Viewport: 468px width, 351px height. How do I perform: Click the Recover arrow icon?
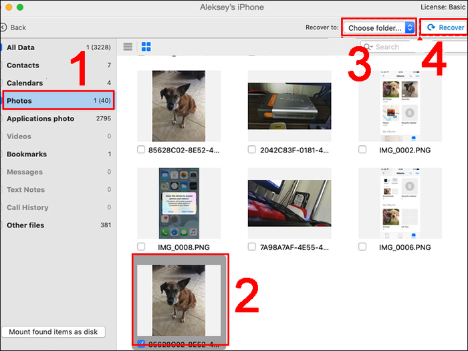(x=432, y=27)
